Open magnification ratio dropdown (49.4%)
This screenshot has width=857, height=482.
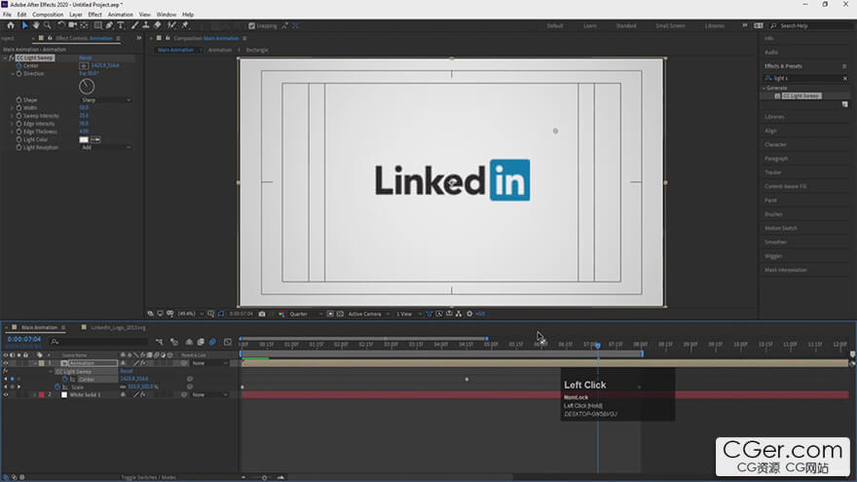pos(190,314)
